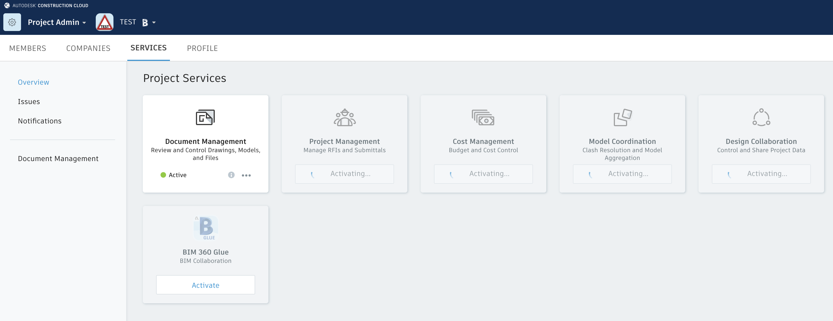Image resolution: width=833 pixels, height=321 pixels.
Task: Open the Issues section
Action: [x=29, y=101]
